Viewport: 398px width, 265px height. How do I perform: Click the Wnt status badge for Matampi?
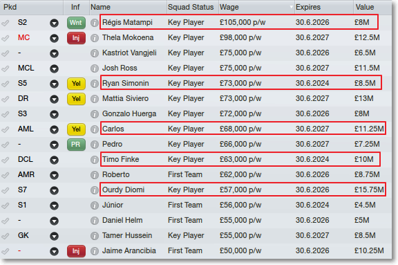[x=76, y=23]
